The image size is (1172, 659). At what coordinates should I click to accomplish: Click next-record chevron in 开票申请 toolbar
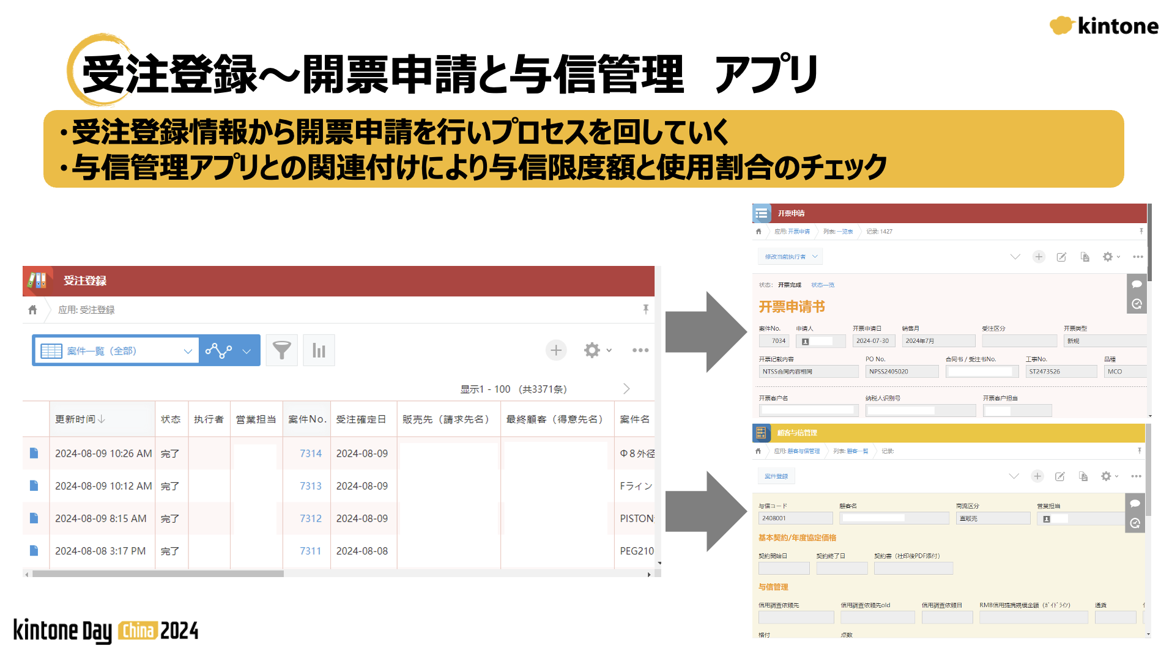coord(1015,257)
